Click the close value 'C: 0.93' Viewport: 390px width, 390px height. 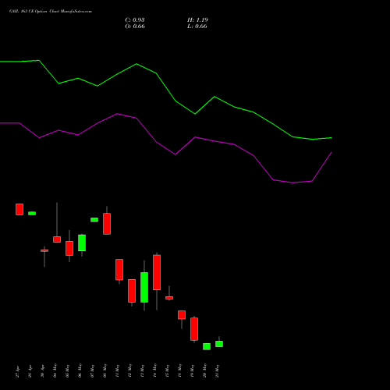pos(135,20)
